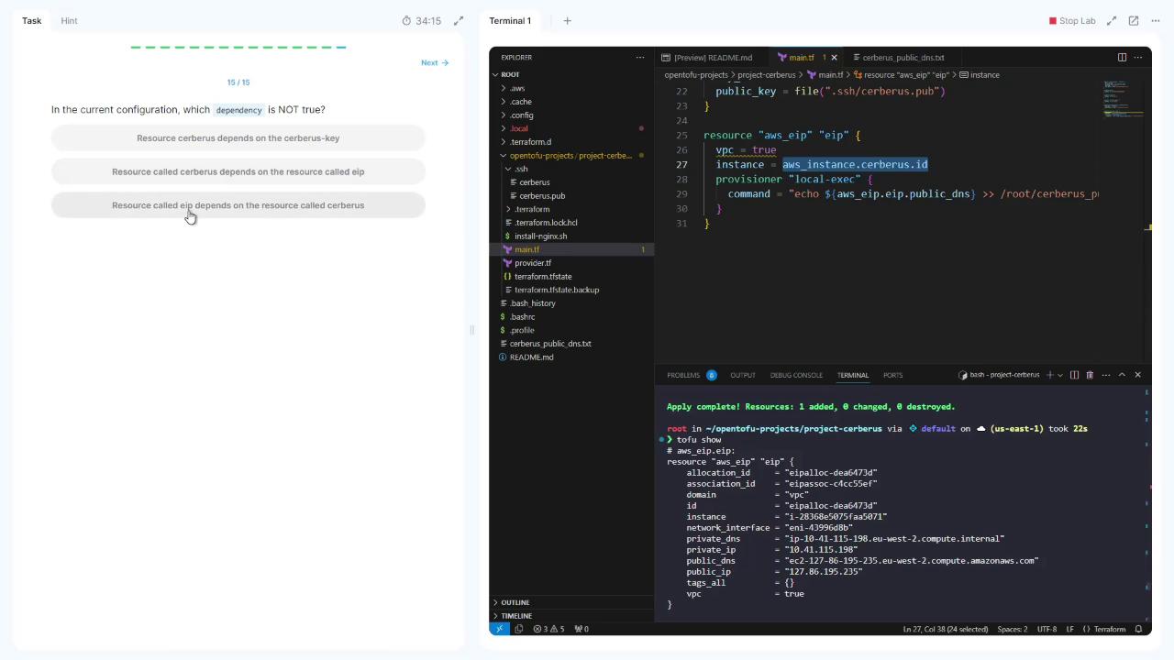Kill the terminal with trash icon

(1090, 375)
